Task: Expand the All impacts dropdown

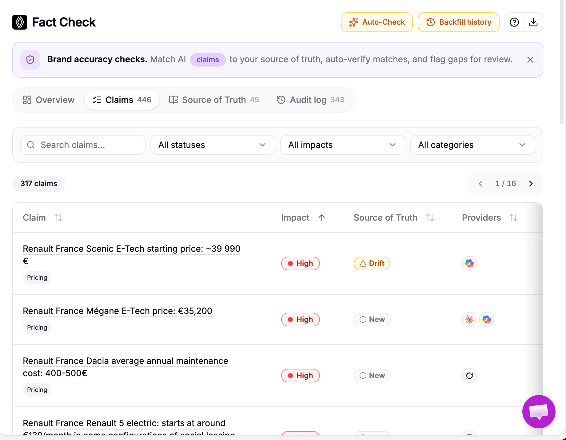Action: (343, 145)
